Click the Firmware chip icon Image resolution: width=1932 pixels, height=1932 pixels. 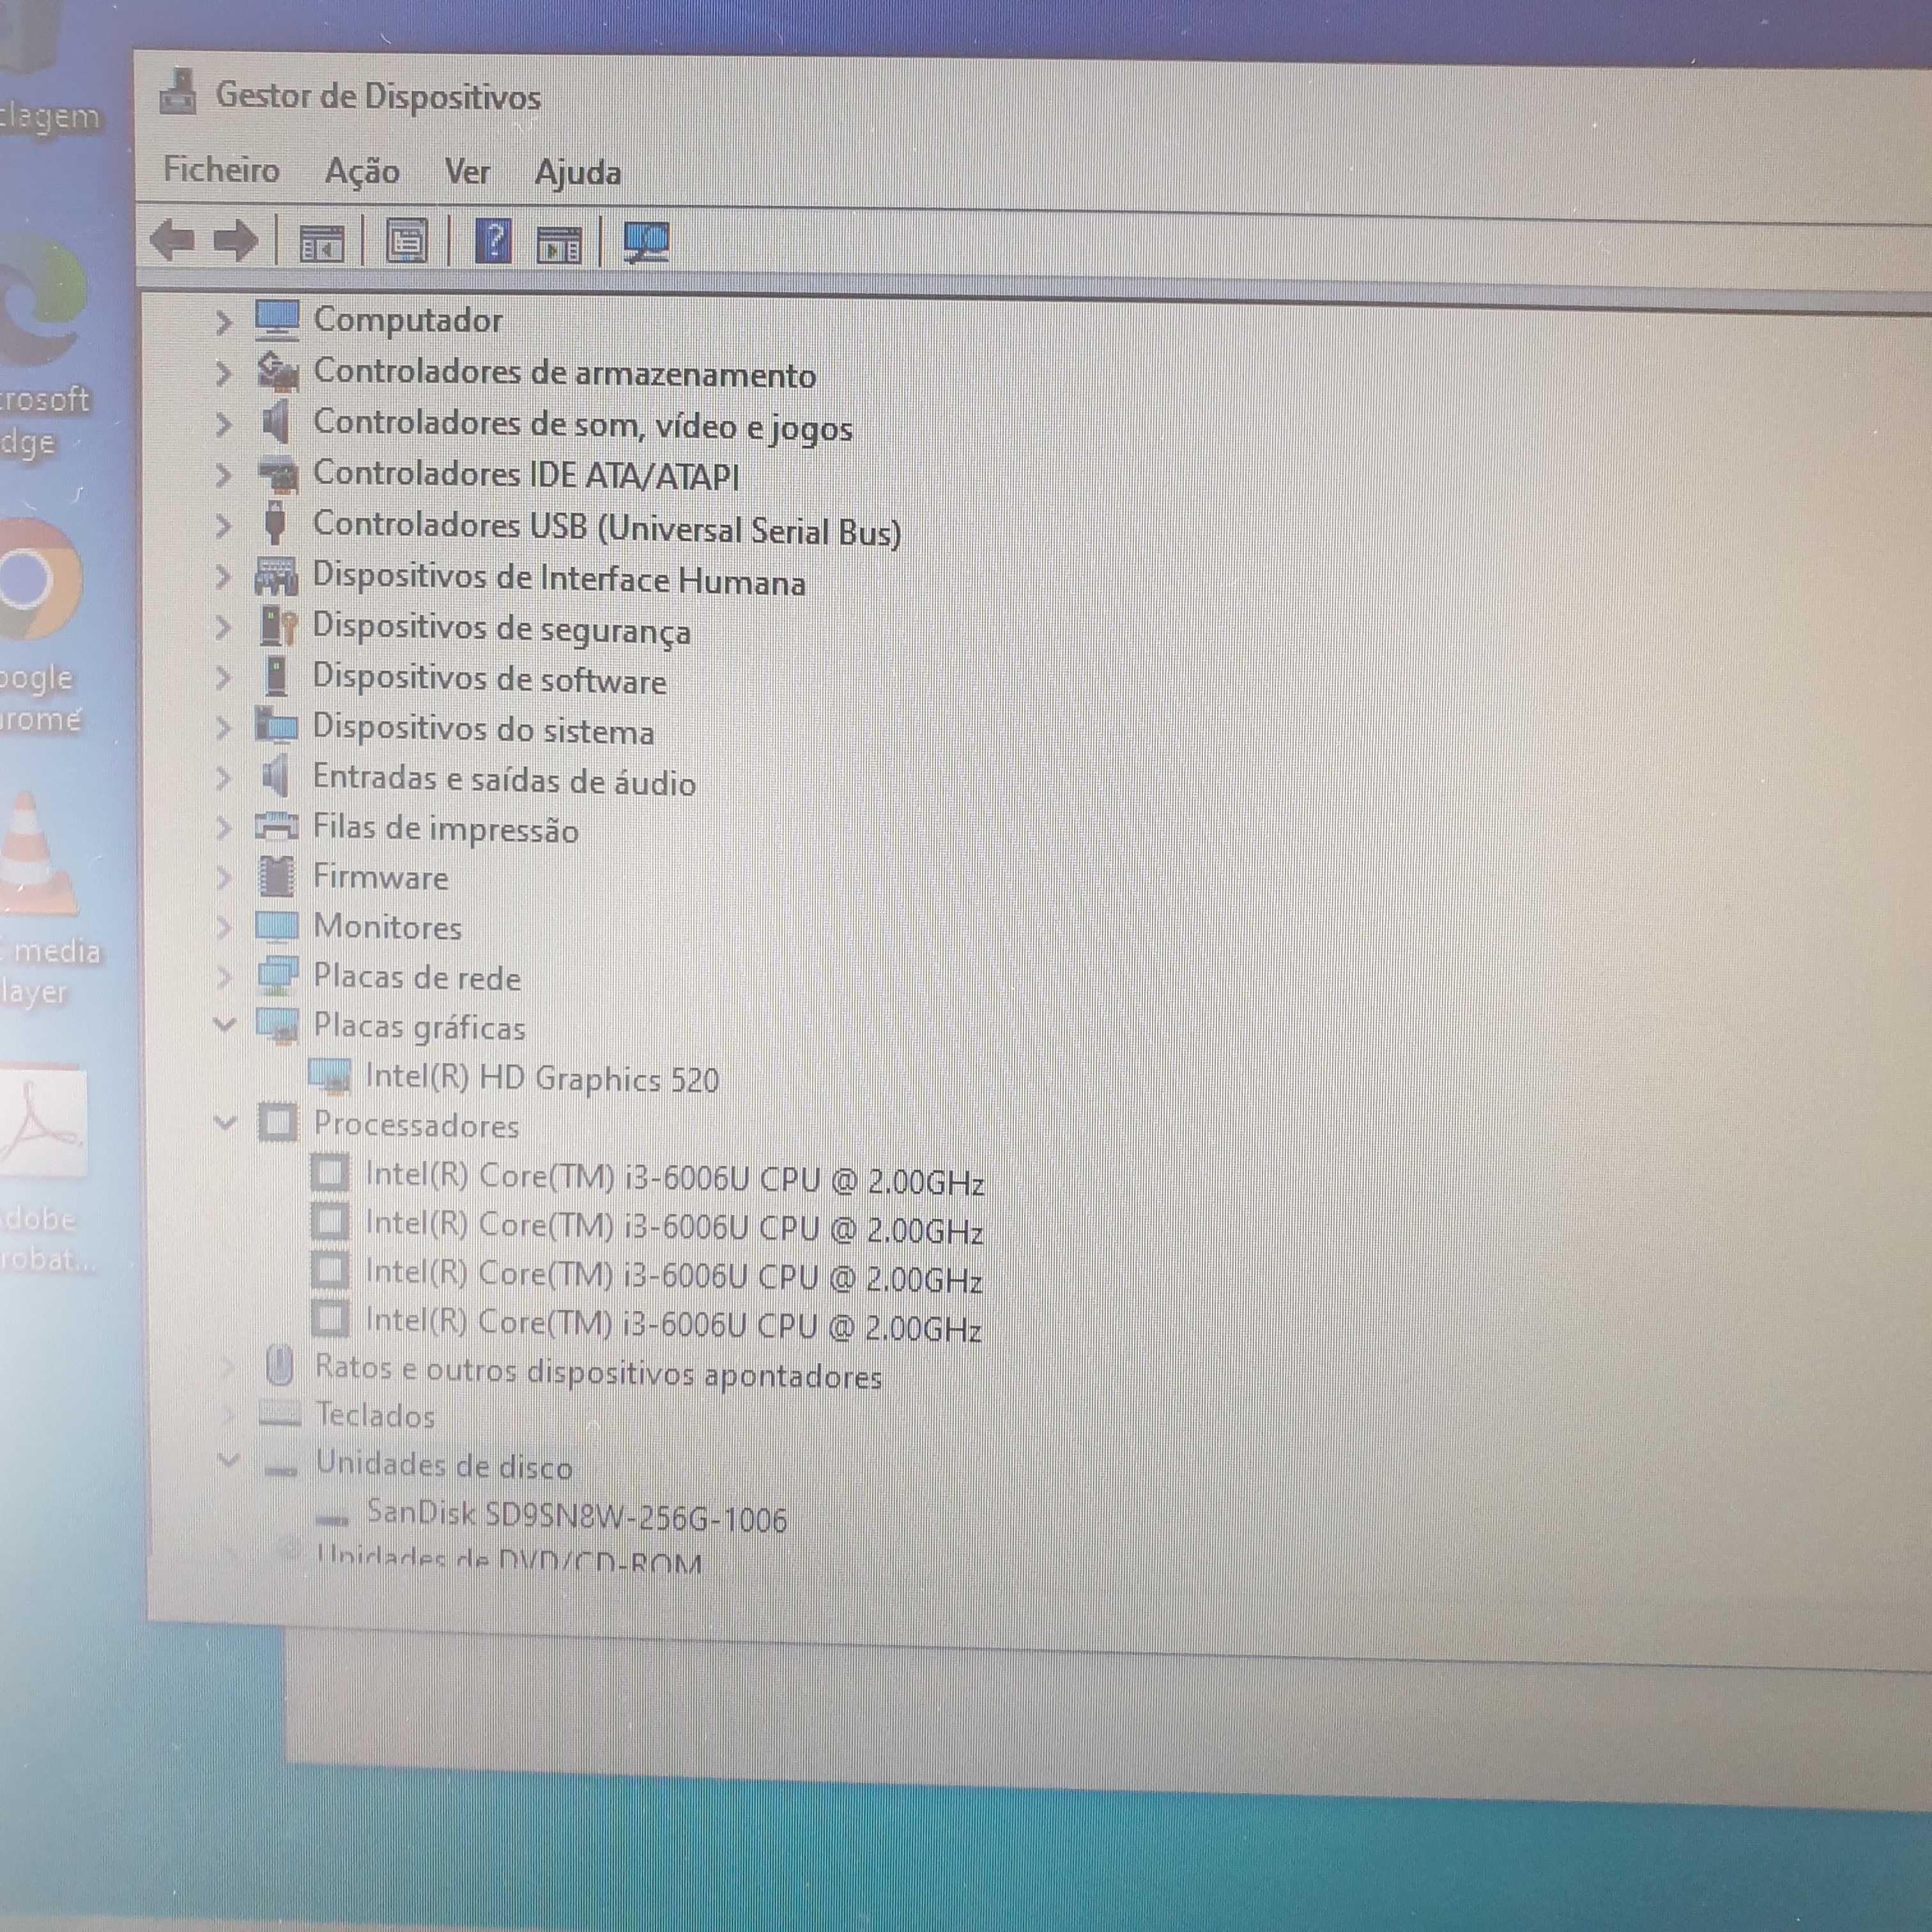pos(277,877)
